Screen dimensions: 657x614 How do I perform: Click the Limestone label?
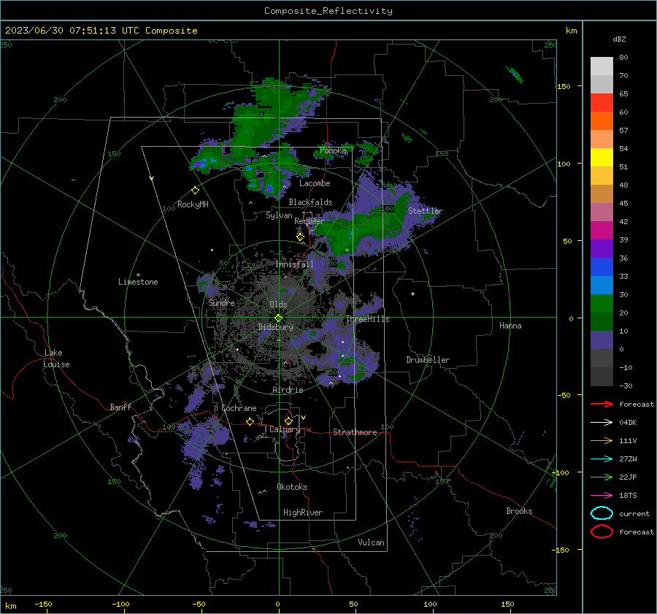138,282
